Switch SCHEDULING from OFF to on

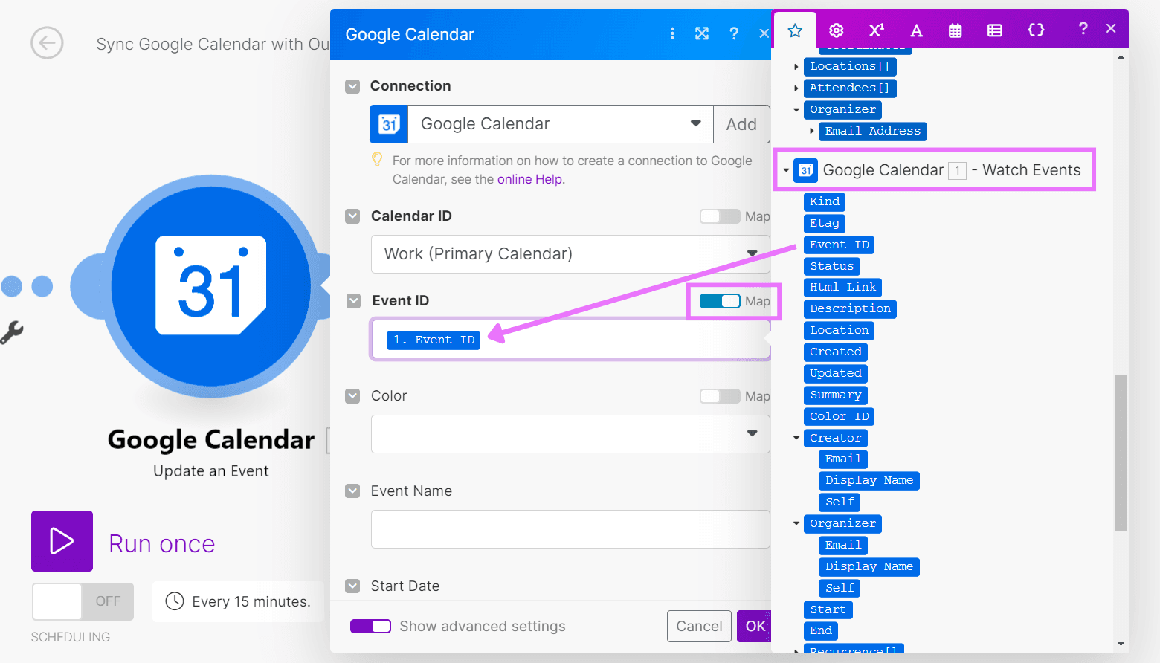82,601
